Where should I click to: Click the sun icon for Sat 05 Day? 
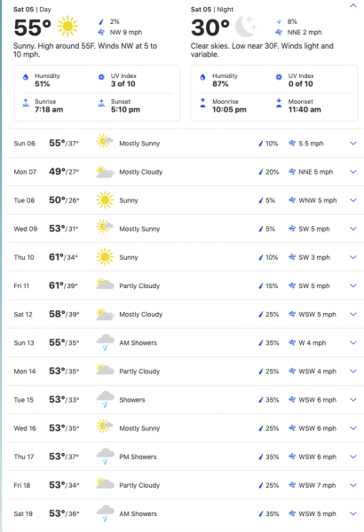pyautogui.click(x=67, y=26)
